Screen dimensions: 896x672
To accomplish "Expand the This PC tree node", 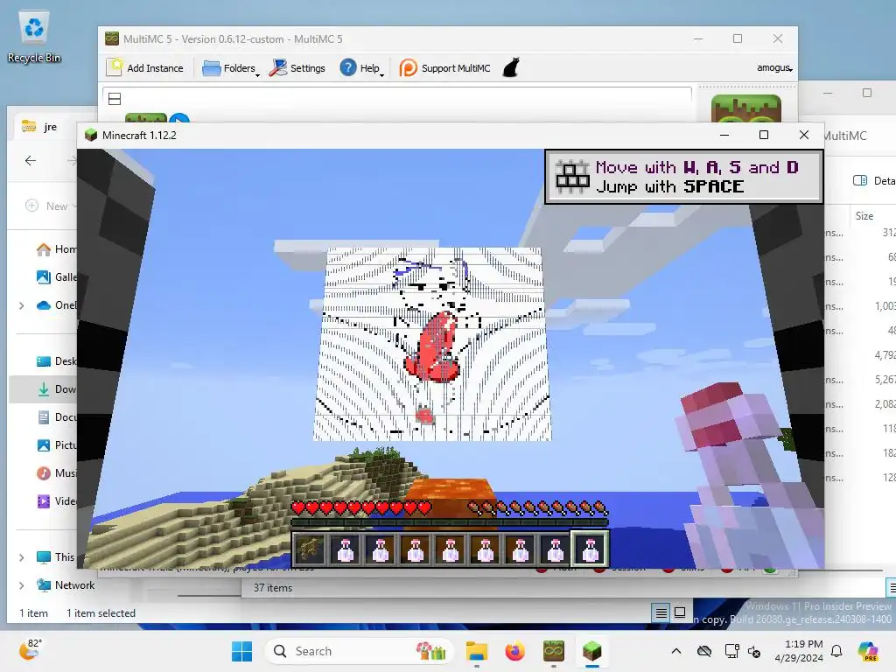I will click(22, 557).
